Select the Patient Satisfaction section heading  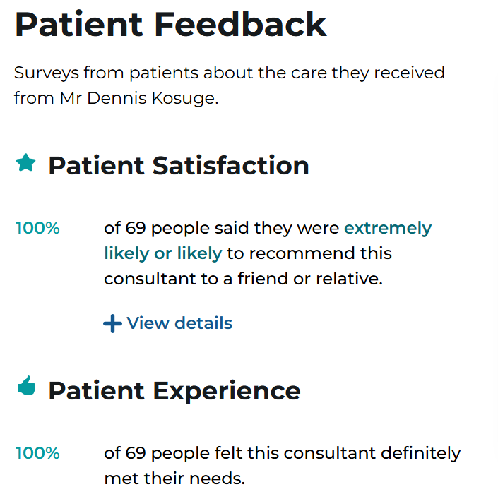click(179, 165)
